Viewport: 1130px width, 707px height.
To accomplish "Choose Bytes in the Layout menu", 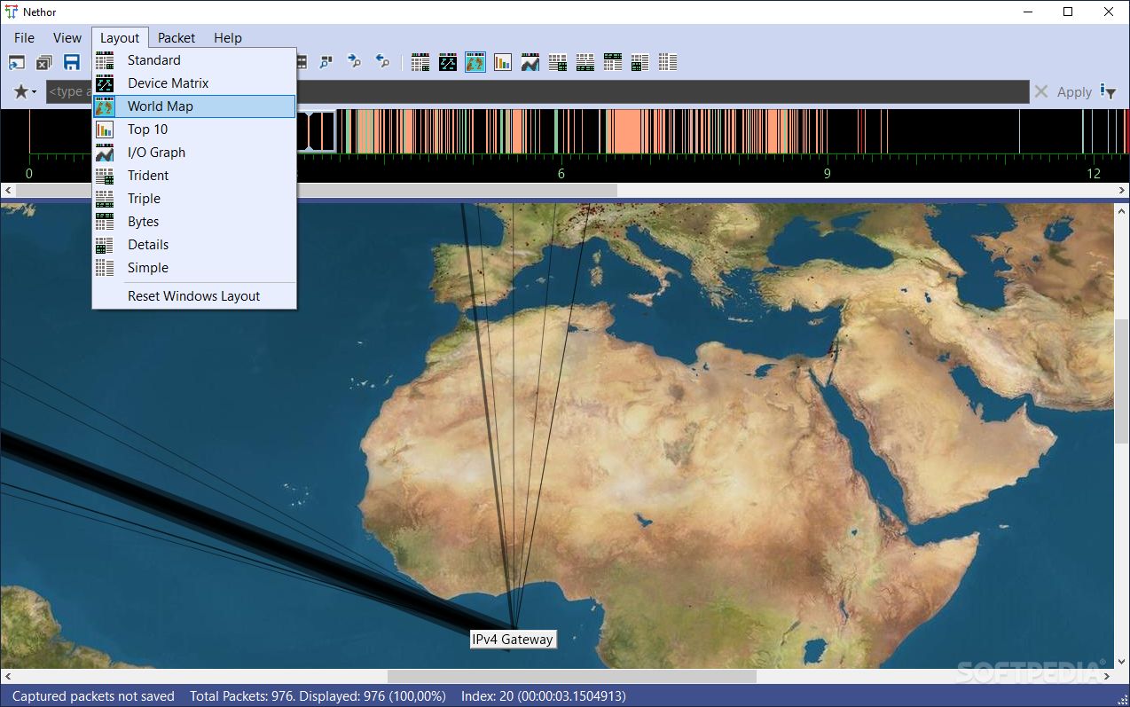I will tap(194, 222).
